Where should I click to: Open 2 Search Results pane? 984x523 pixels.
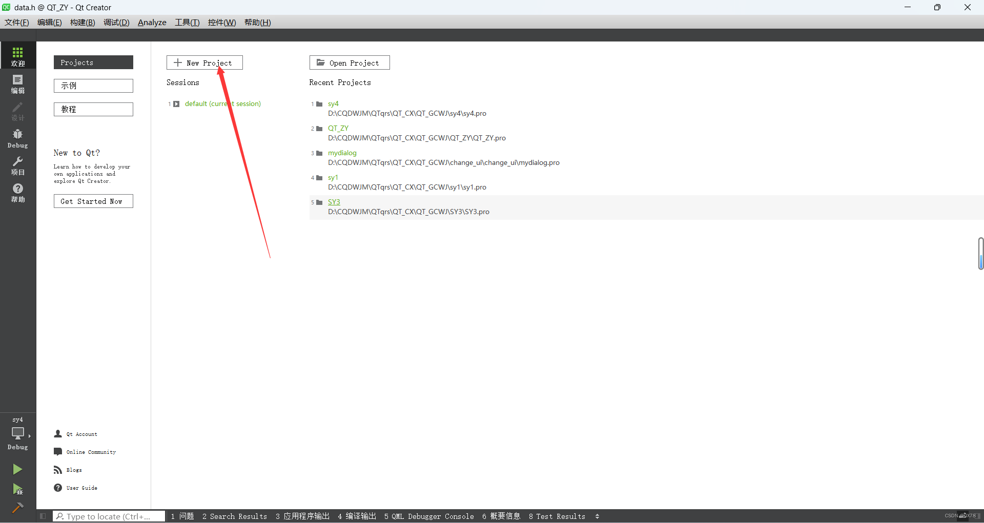pos(235,516)
